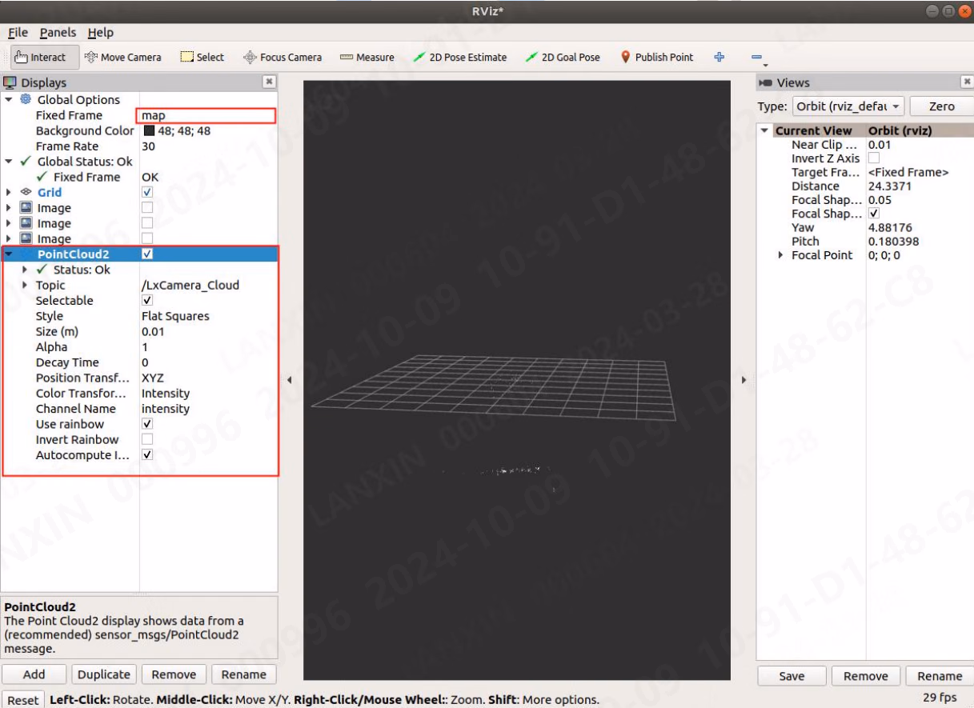Activate 2D Goal Pose tool
The width and height of the screenshot is (974, 708).
click(563, 57)
